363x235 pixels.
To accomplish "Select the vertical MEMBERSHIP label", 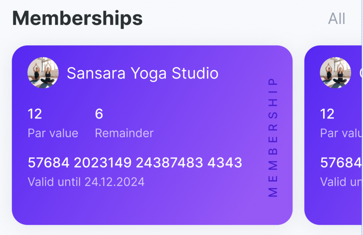I will pyautogui.click(x=273, y=137).
